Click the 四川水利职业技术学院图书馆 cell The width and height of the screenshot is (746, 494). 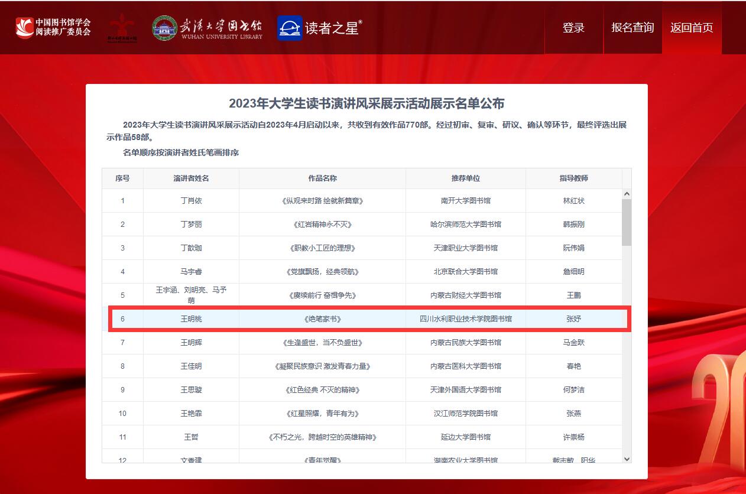466,319
